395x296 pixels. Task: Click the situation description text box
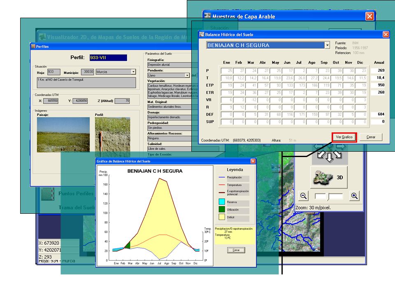coord(86,83)
